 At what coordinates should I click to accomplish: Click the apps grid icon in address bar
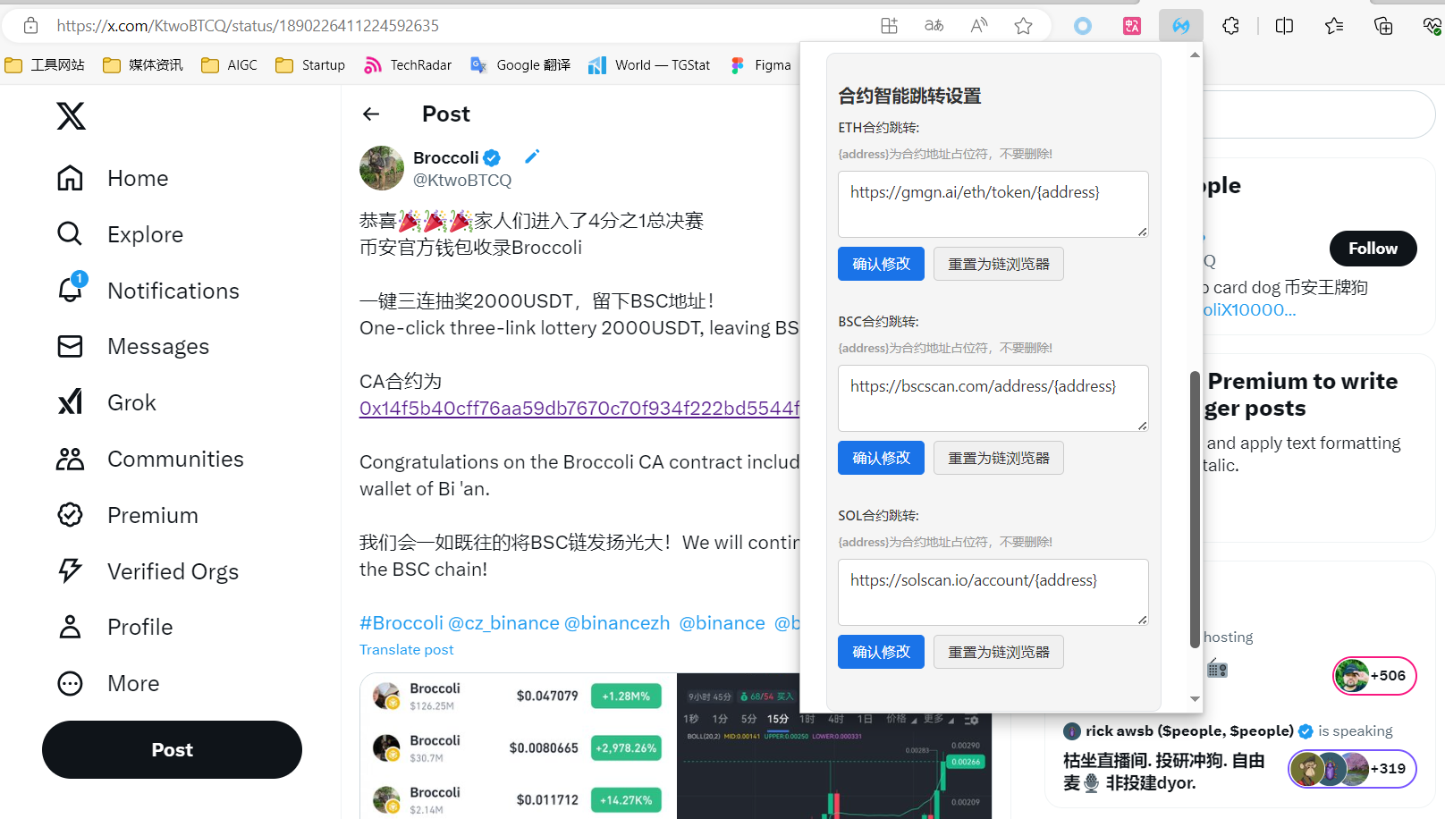(x=889, y=26)
